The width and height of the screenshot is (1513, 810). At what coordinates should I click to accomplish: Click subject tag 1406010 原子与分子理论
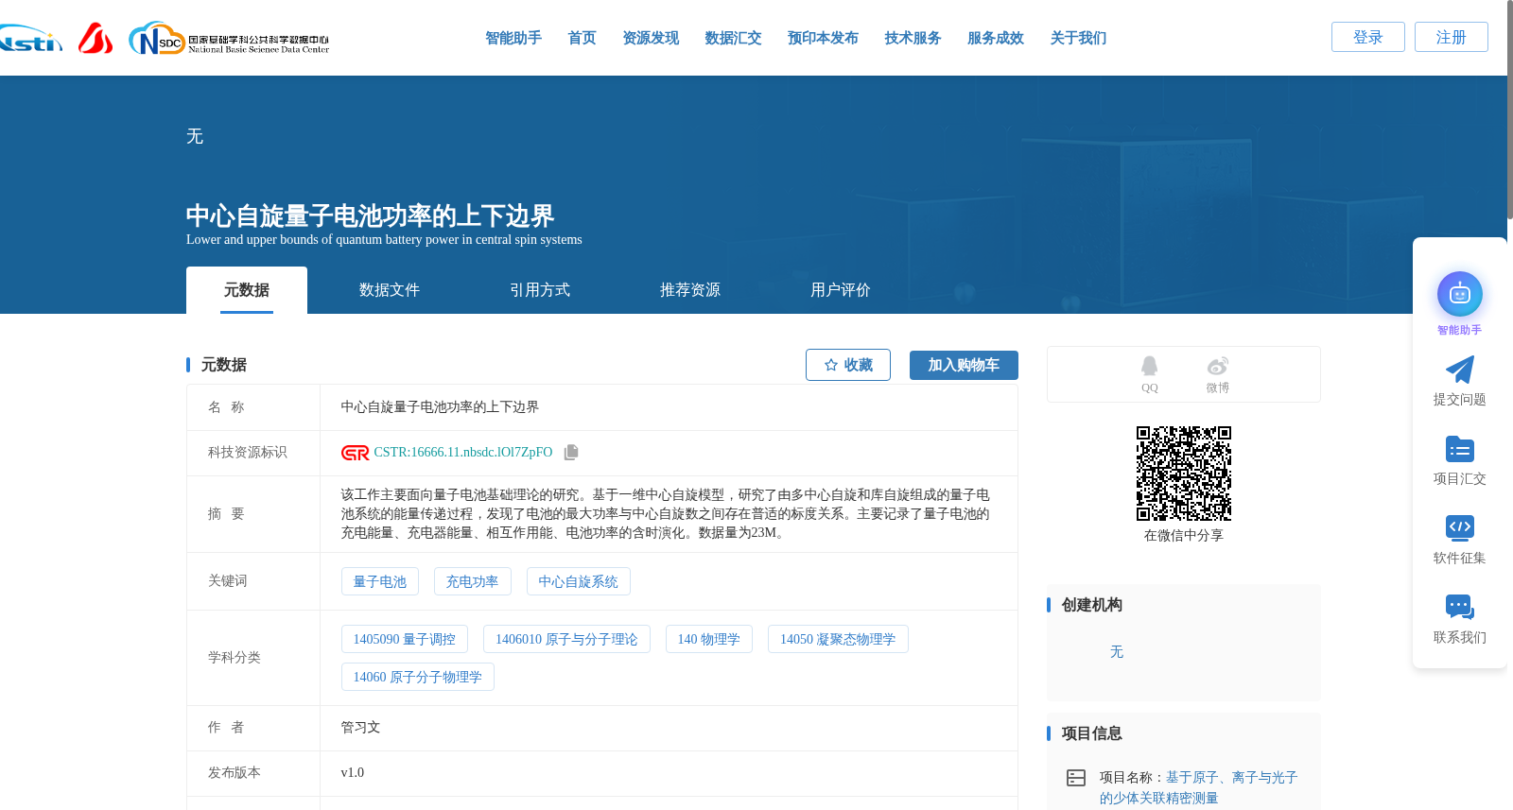click(x=566, y=639)
